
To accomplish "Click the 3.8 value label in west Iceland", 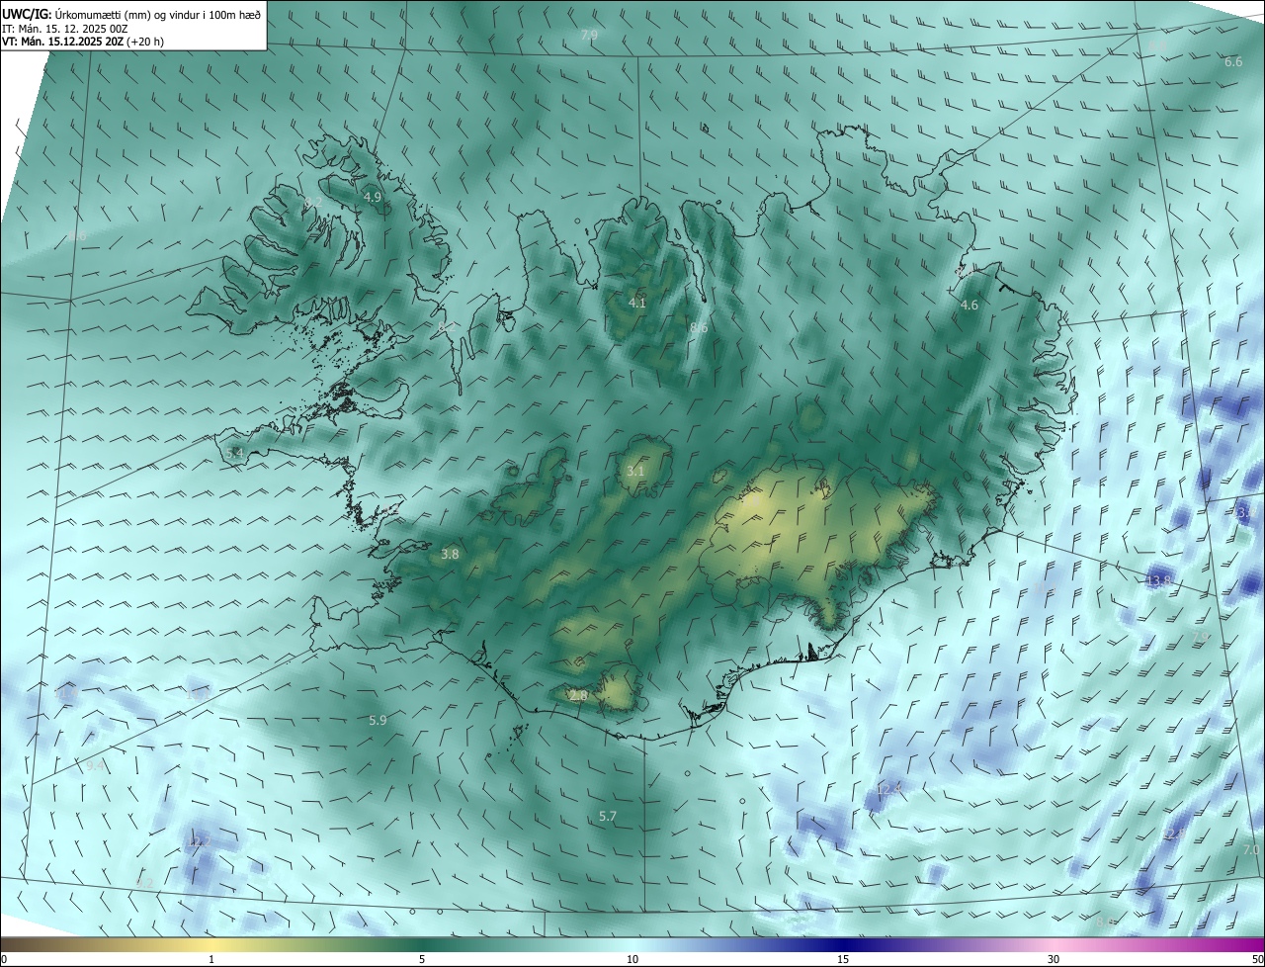I will (450, 555).
